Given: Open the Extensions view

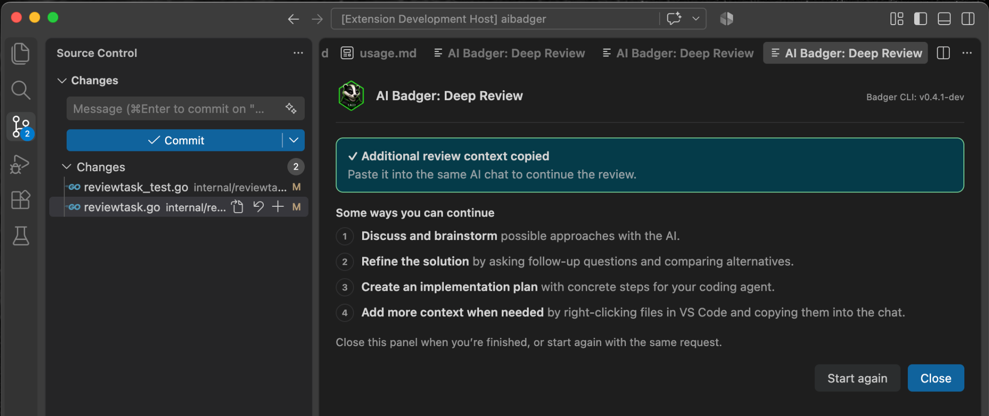Looking at the screenshot, I should pyautogui.click(x=21, y=200).
